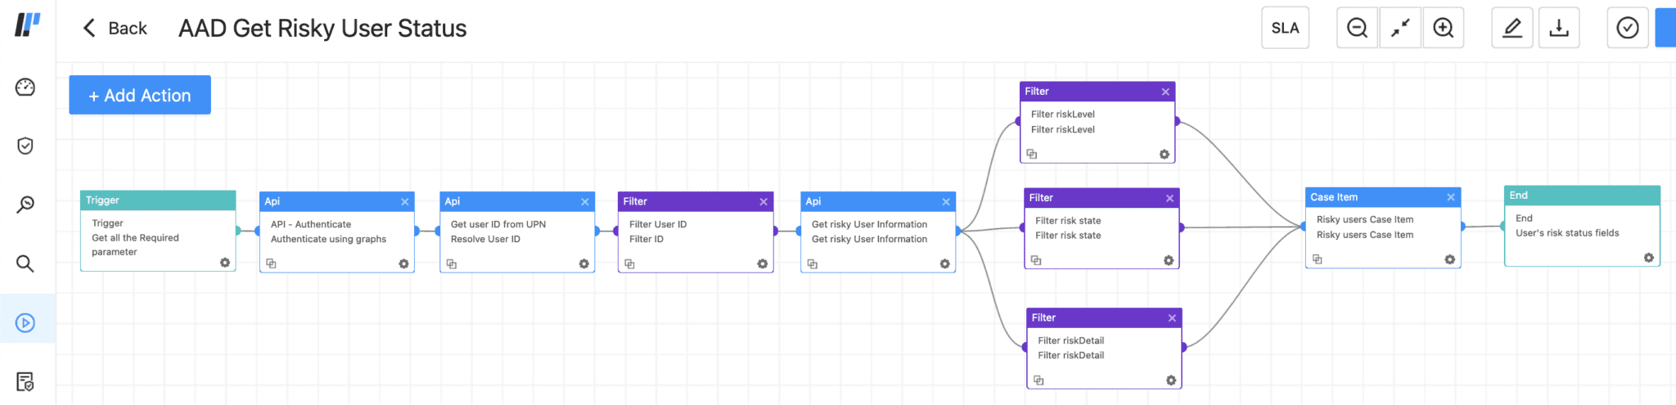Click the checkmark validate icon
The width and height of the screenshot is (1676, 405).
pos(1628,28)
